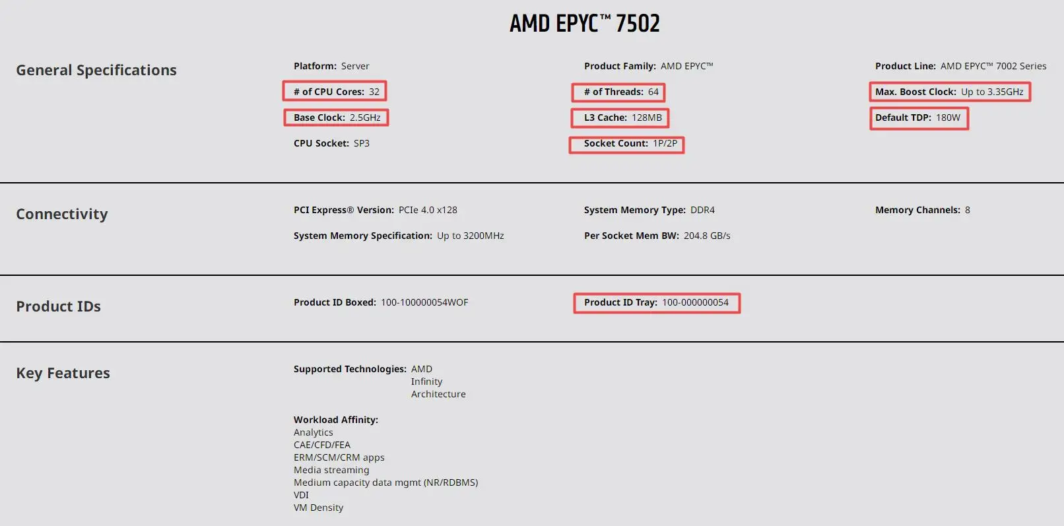
Task: Click the # of CPU Cores: 32 field
Action: (x=336, y=92)
